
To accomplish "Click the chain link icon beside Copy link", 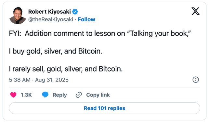I will point(79,95).
